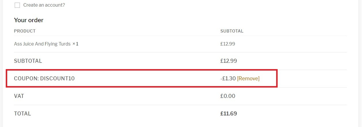Select the Ass Juice And Flying Turds product name
Image resolution: width=362 pixels, height=127 pixels.
click(42, 44)
